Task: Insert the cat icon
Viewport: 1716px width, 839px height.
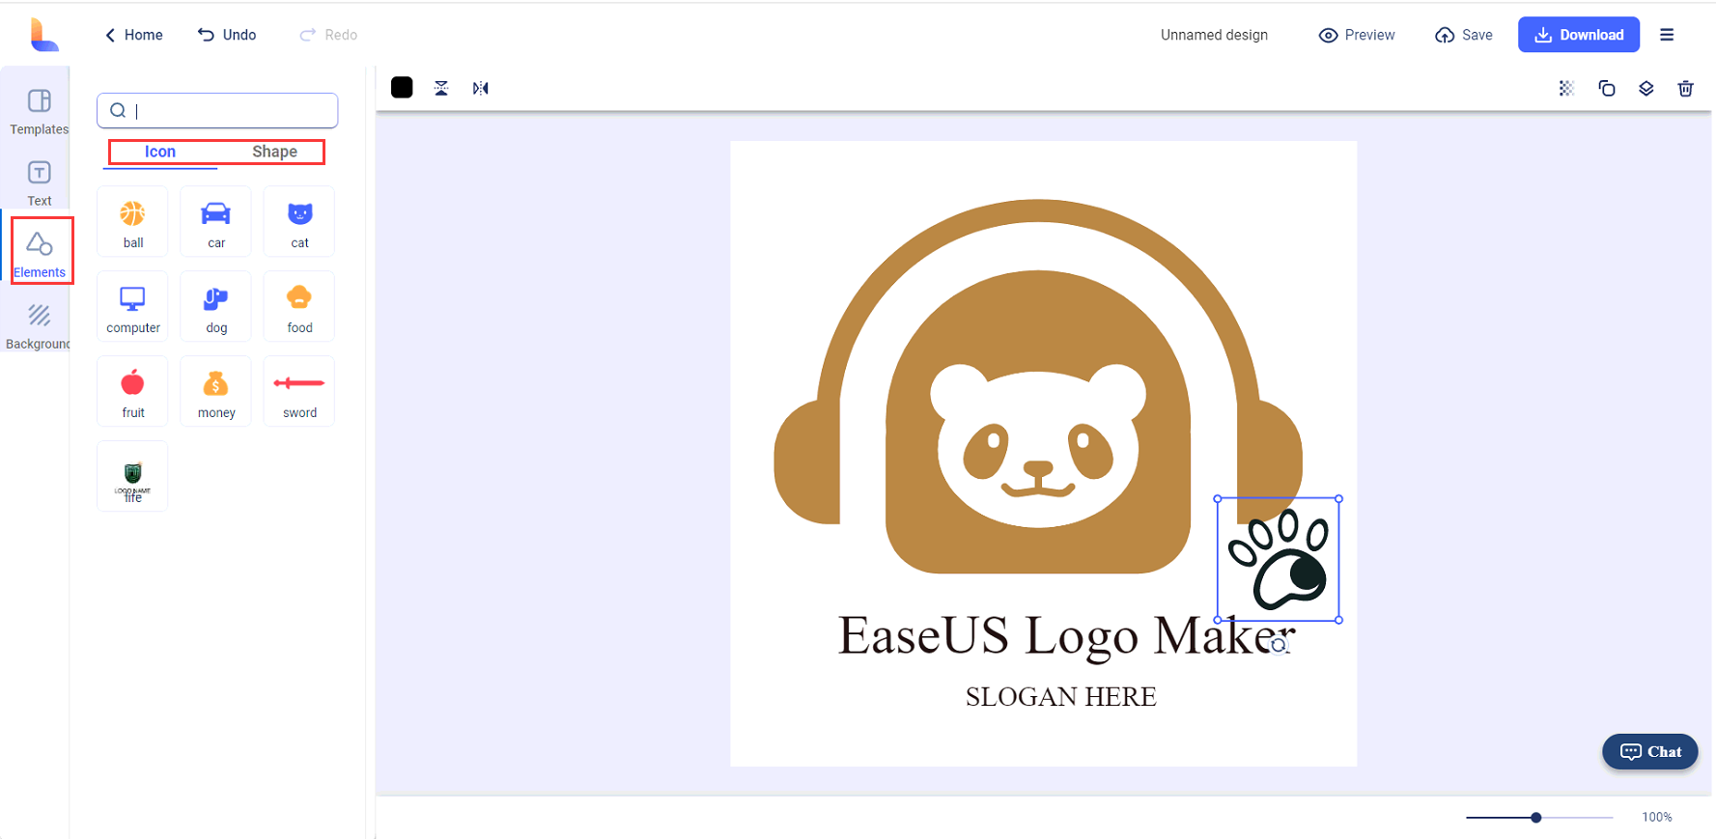Action: click(x=299, y=222)
